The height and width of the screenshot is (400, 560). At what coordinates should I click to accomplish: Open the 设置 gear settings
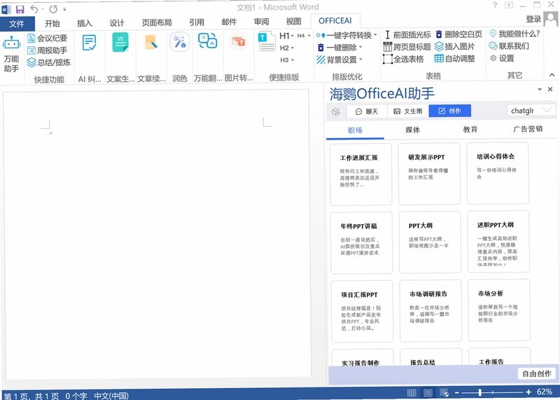[x=502, y=58]
